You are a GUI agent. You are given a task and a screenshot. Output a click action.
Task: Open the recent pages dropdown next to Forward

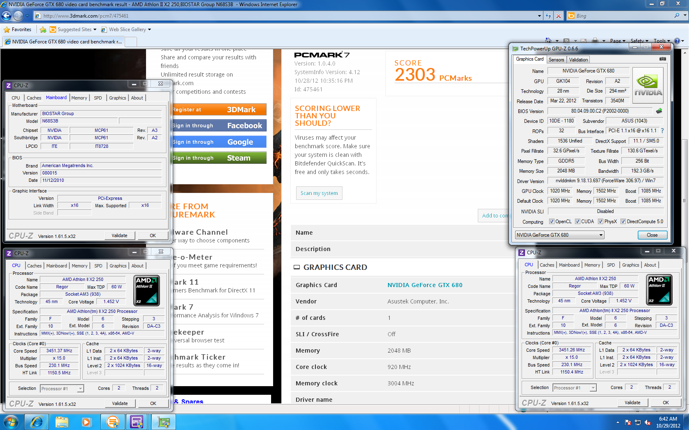27,16
